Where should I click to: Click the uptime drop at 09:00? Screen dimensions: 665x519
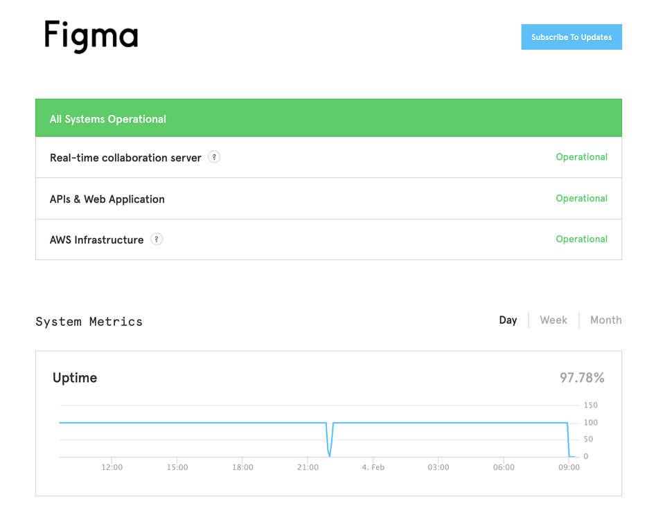569,443
